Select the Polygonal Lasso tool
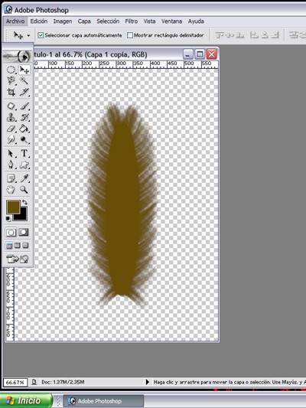 [x=11, y=80]
